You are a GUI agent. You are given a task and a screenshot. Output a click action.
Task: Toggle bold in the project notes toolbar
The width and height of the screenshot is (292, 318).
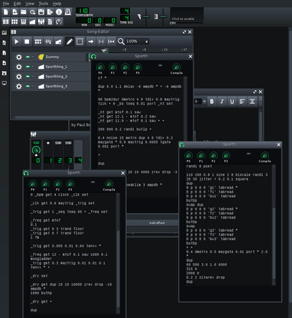coord(212,102)
